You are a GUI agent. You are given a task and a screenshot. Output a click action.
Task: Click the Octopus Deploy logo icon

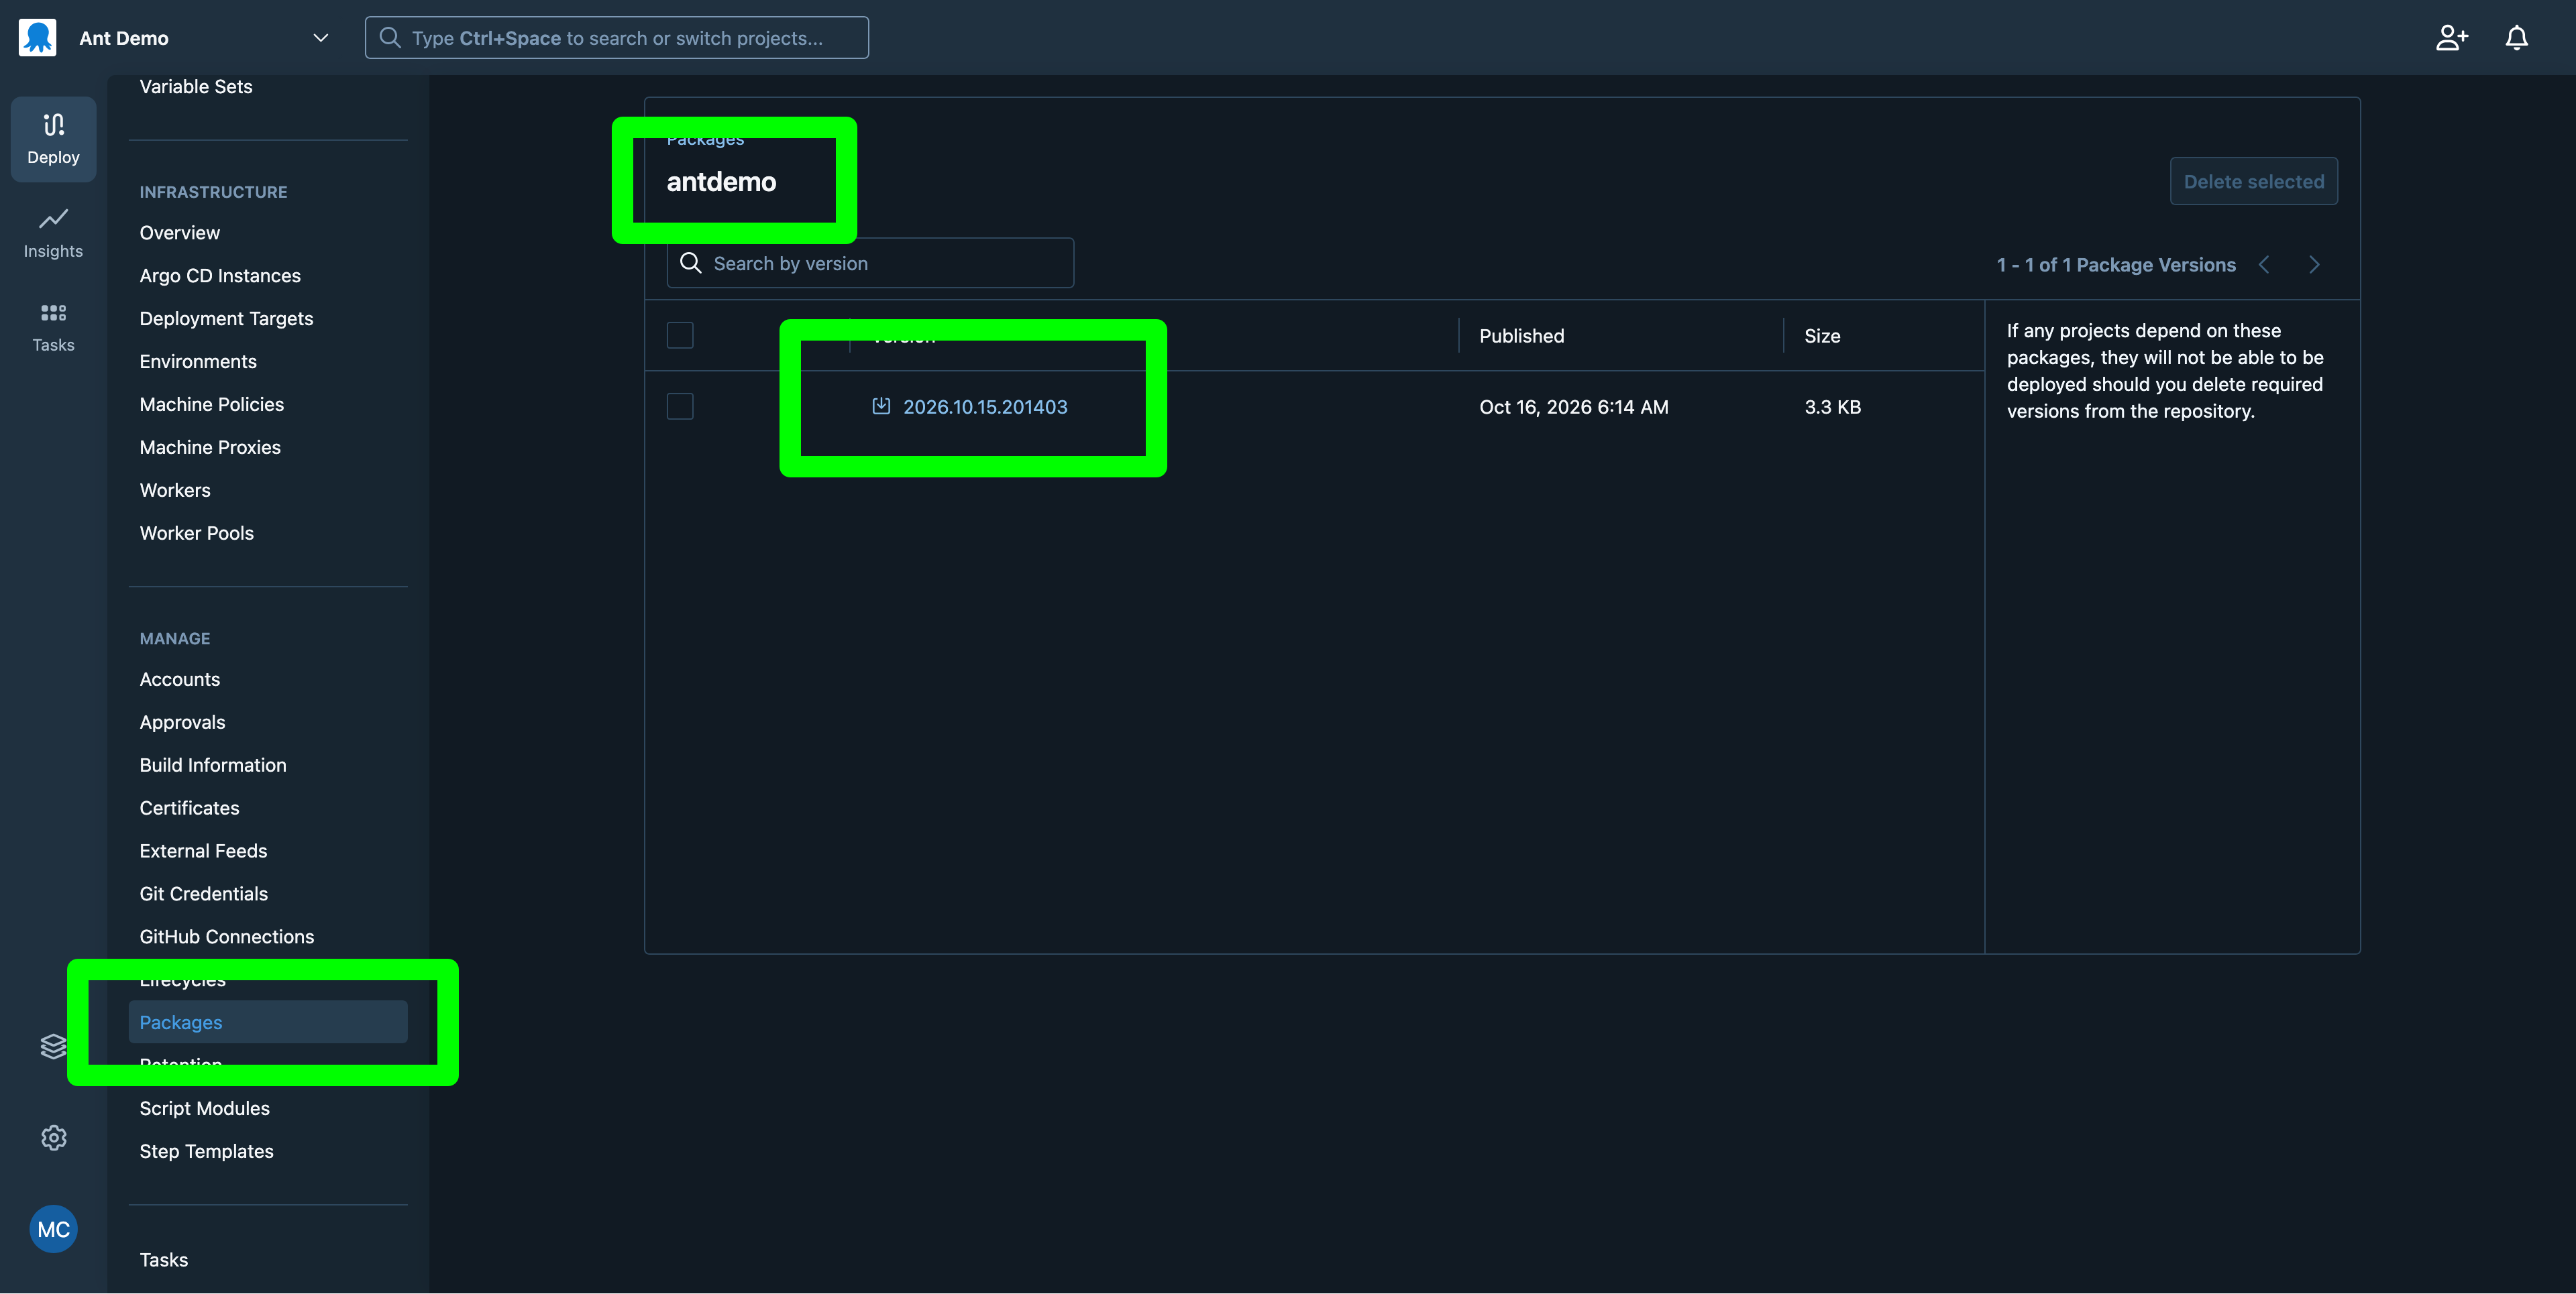click(38, 37)
